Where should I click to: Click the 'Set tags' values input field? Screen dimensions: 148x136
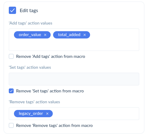pos(74,79)
